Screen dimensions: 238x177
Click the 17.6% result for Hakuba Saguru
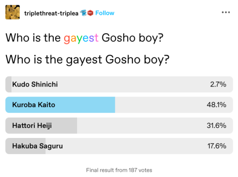coord(217,146)
